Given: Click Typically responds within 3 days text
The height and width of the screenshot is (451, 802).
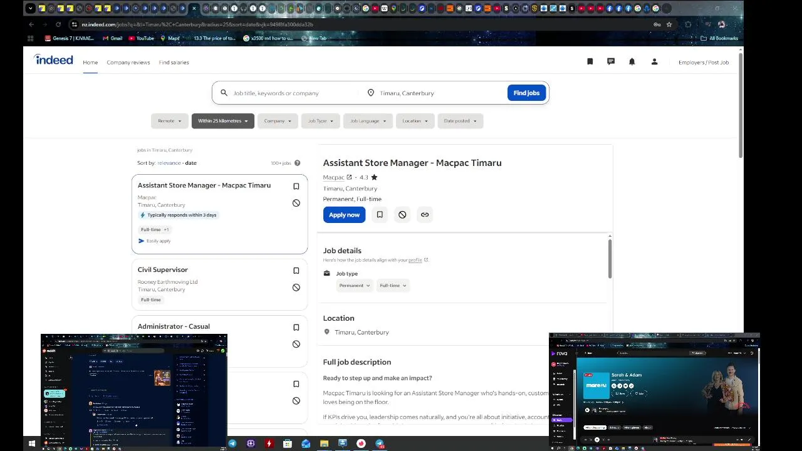Looking at the screenshot, I should pos(182,215).
